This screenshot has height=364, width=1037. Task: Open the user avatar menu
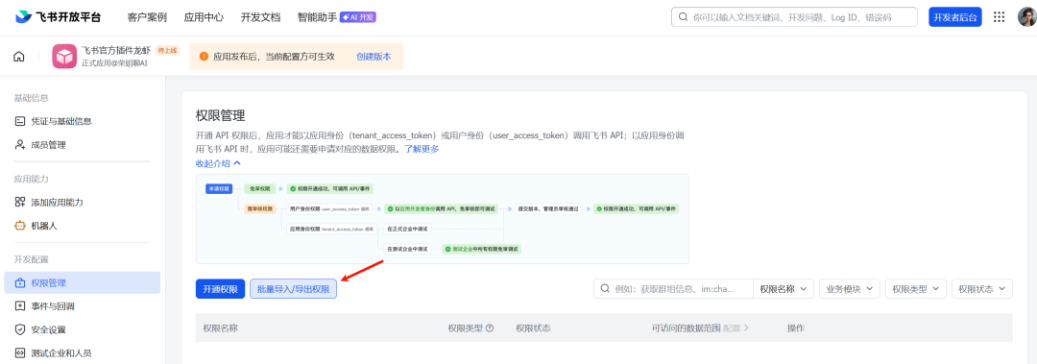(1027, 17)
